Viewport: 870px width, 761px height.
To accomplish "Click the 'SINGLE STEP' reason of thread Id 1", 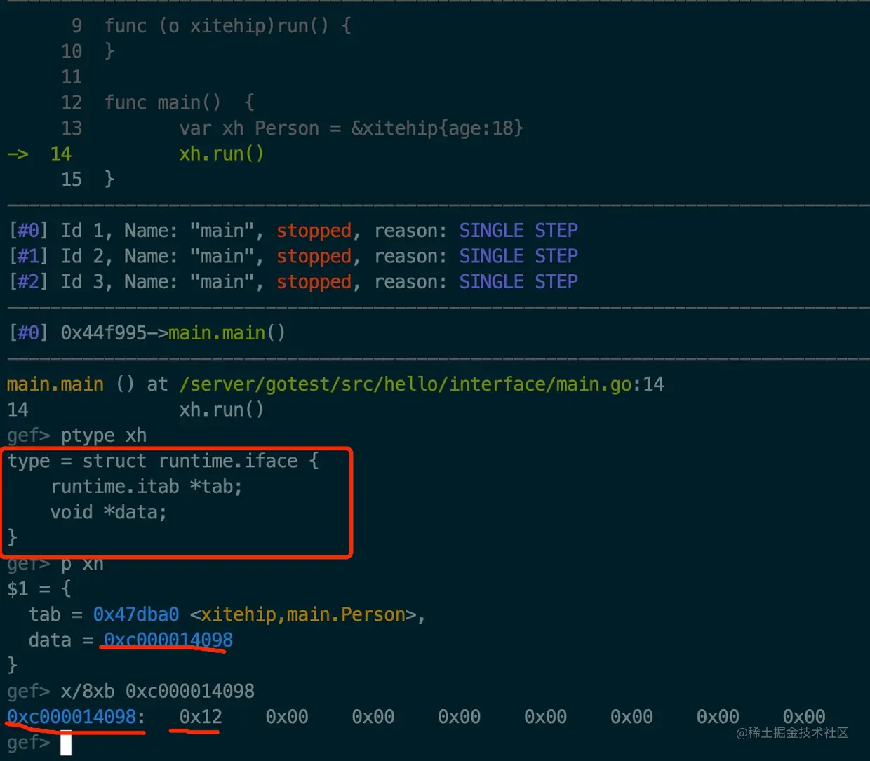I will tap(518, 231).
